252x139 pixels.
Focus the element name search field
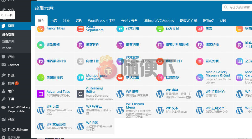coord(239,8)
